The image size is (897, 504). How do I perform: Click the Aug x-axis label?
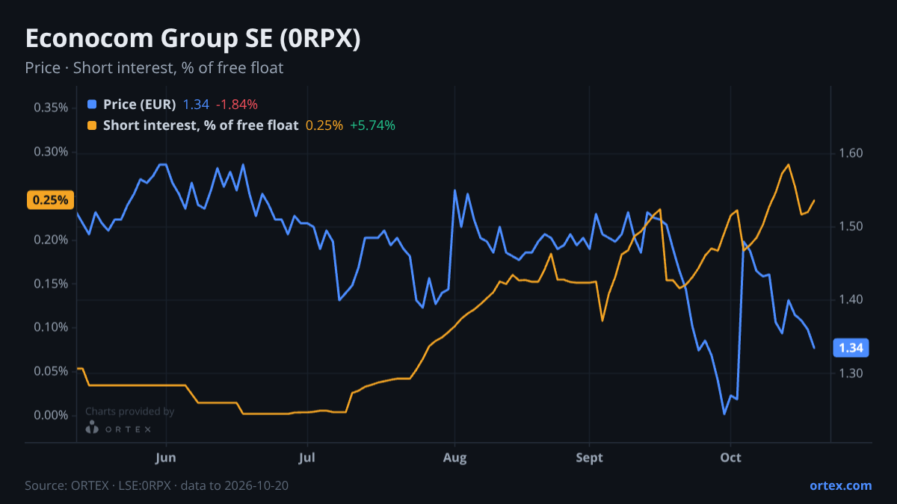(454, 458)
